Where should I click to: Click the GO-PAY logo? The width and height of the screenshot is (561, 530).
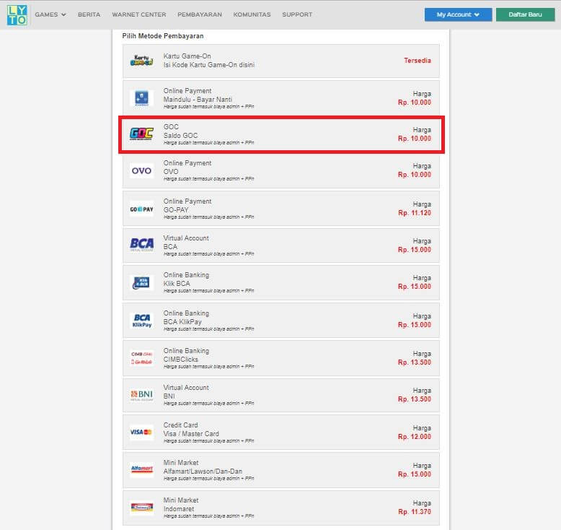coord(141,209)
